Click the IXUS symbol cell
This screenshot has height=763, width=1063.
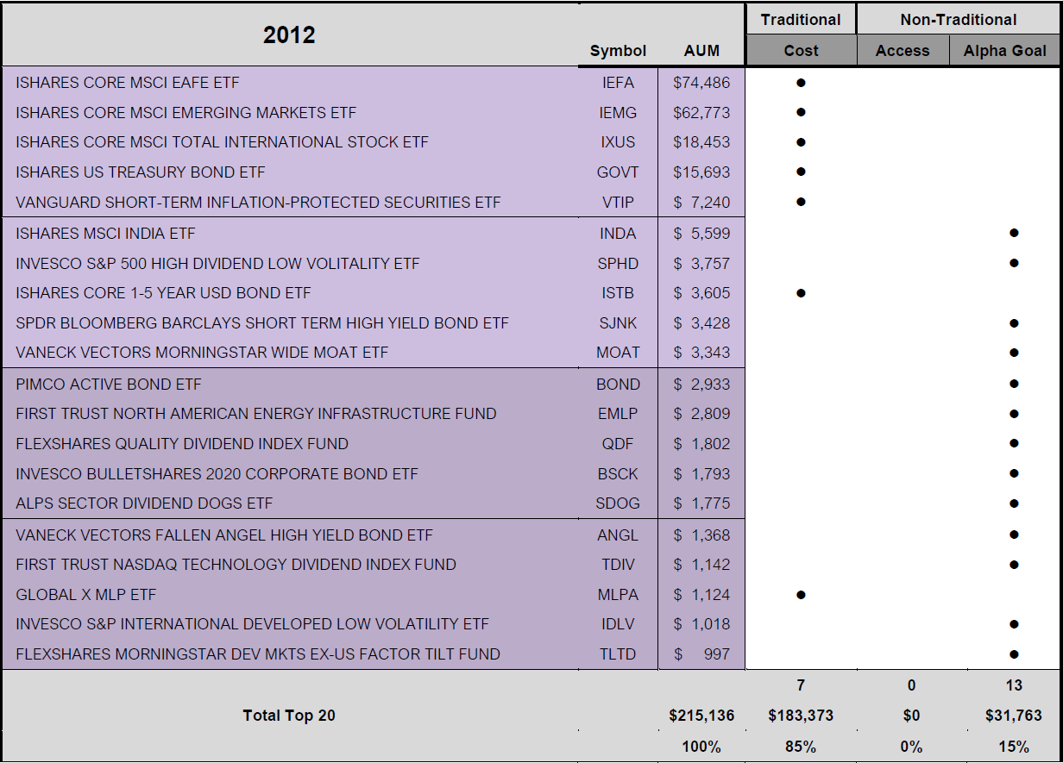(618, 142)
